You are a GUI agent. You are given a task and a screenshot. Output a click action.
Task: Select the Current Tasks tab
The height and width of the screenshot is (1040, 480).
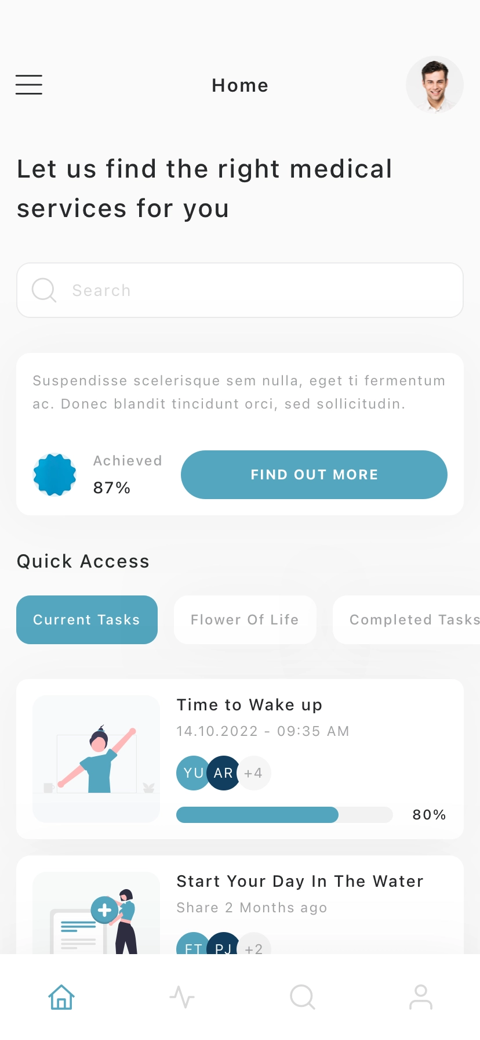pyautogui.click(x=87, y=620)
